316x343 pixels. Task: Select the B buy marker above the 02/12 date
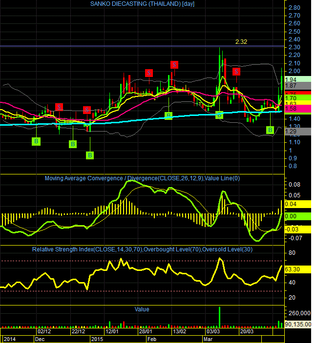click(x=36, y=141)
